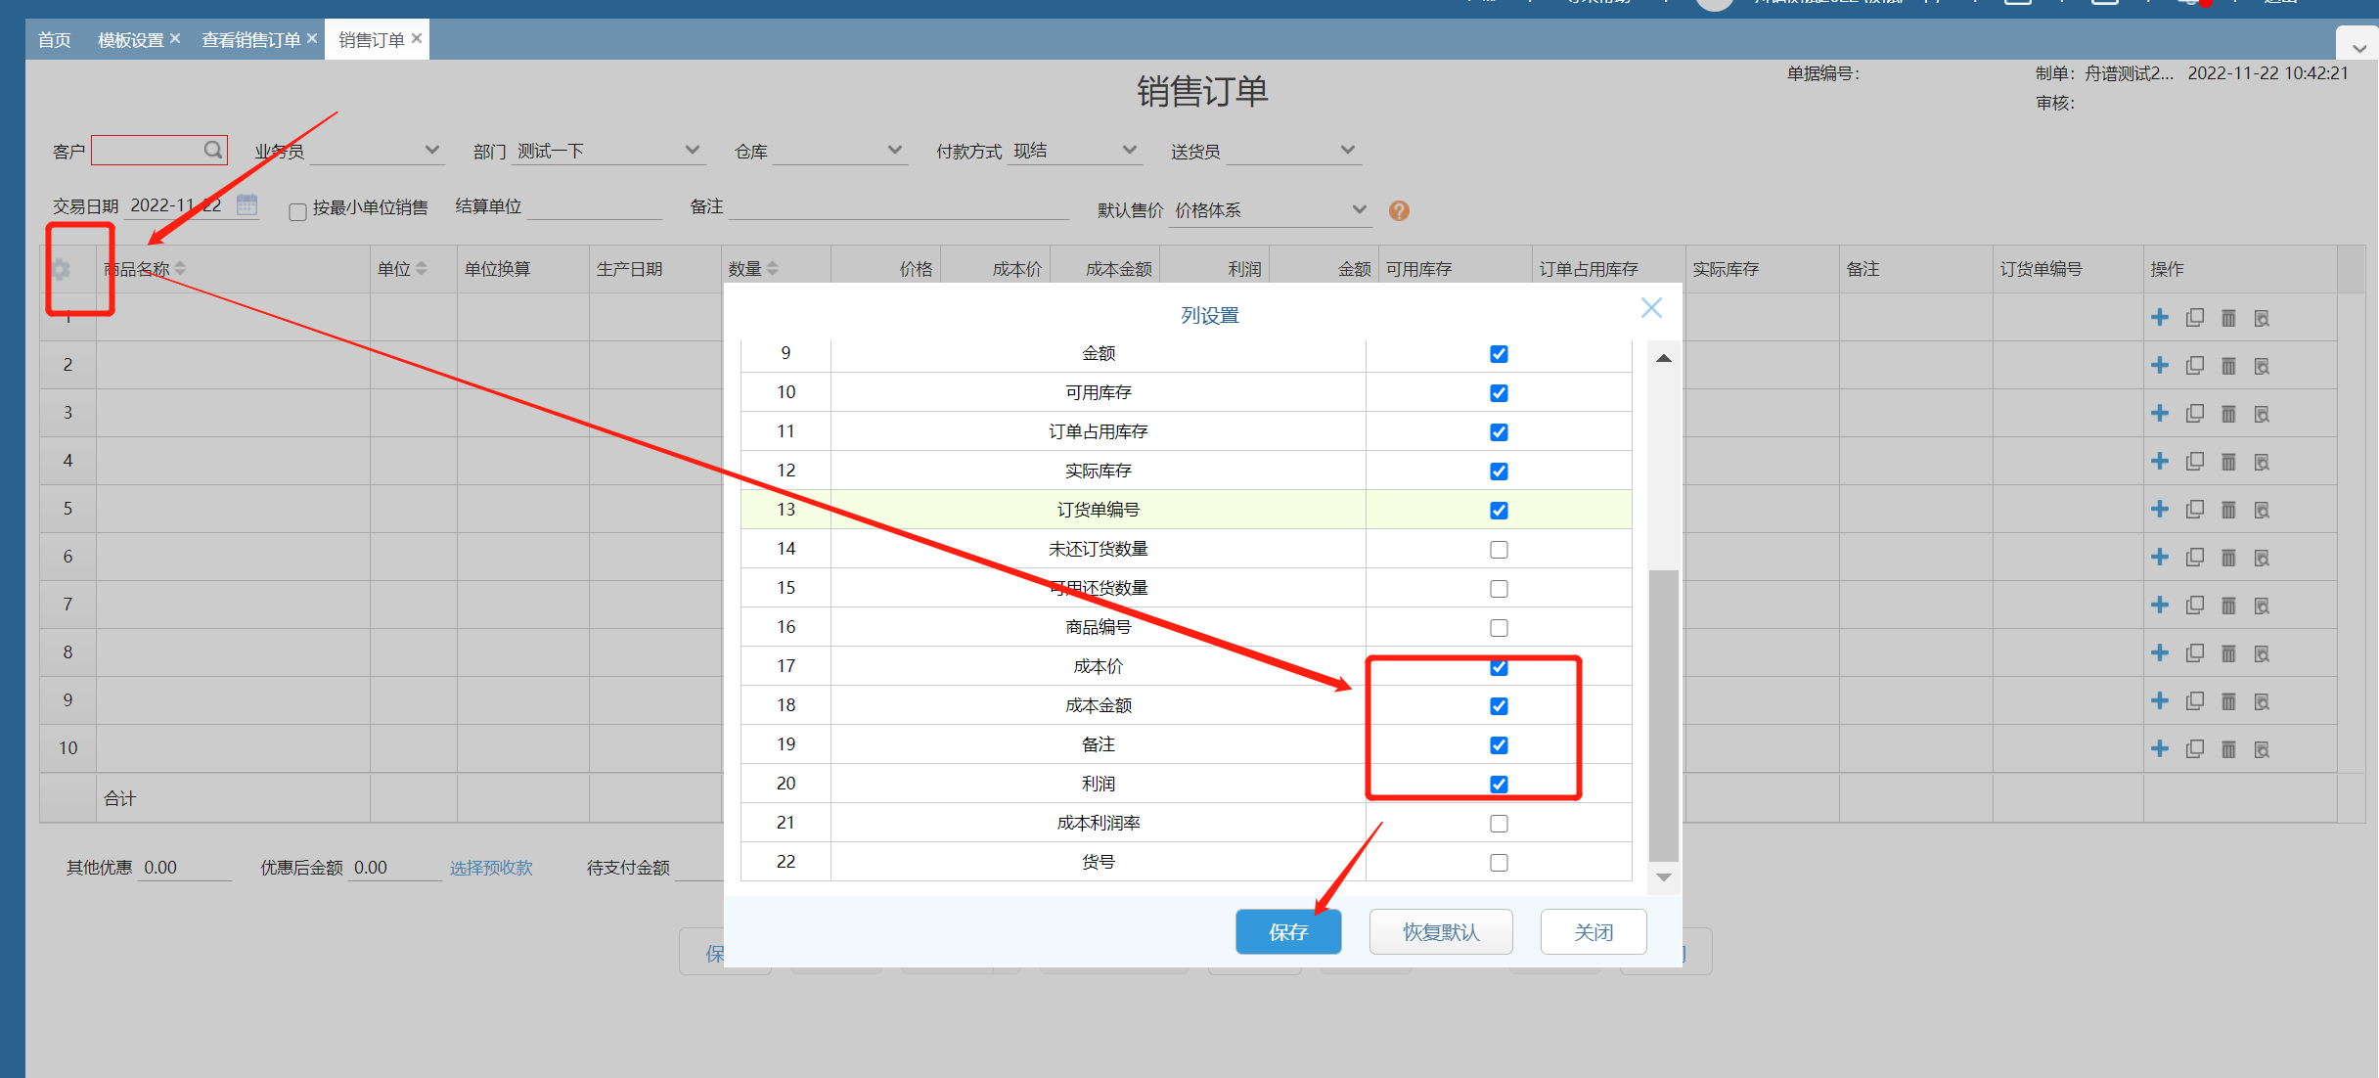Click the orange help question-mark icon

pos(1399,210)
